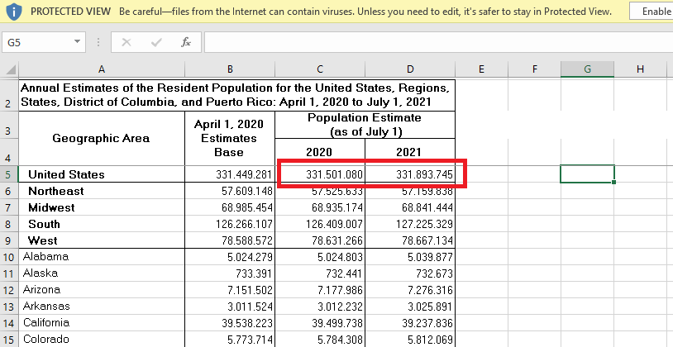Viewport: 673px width, 347px height.
Task: Select the column B header
Action: coord(229,69)
